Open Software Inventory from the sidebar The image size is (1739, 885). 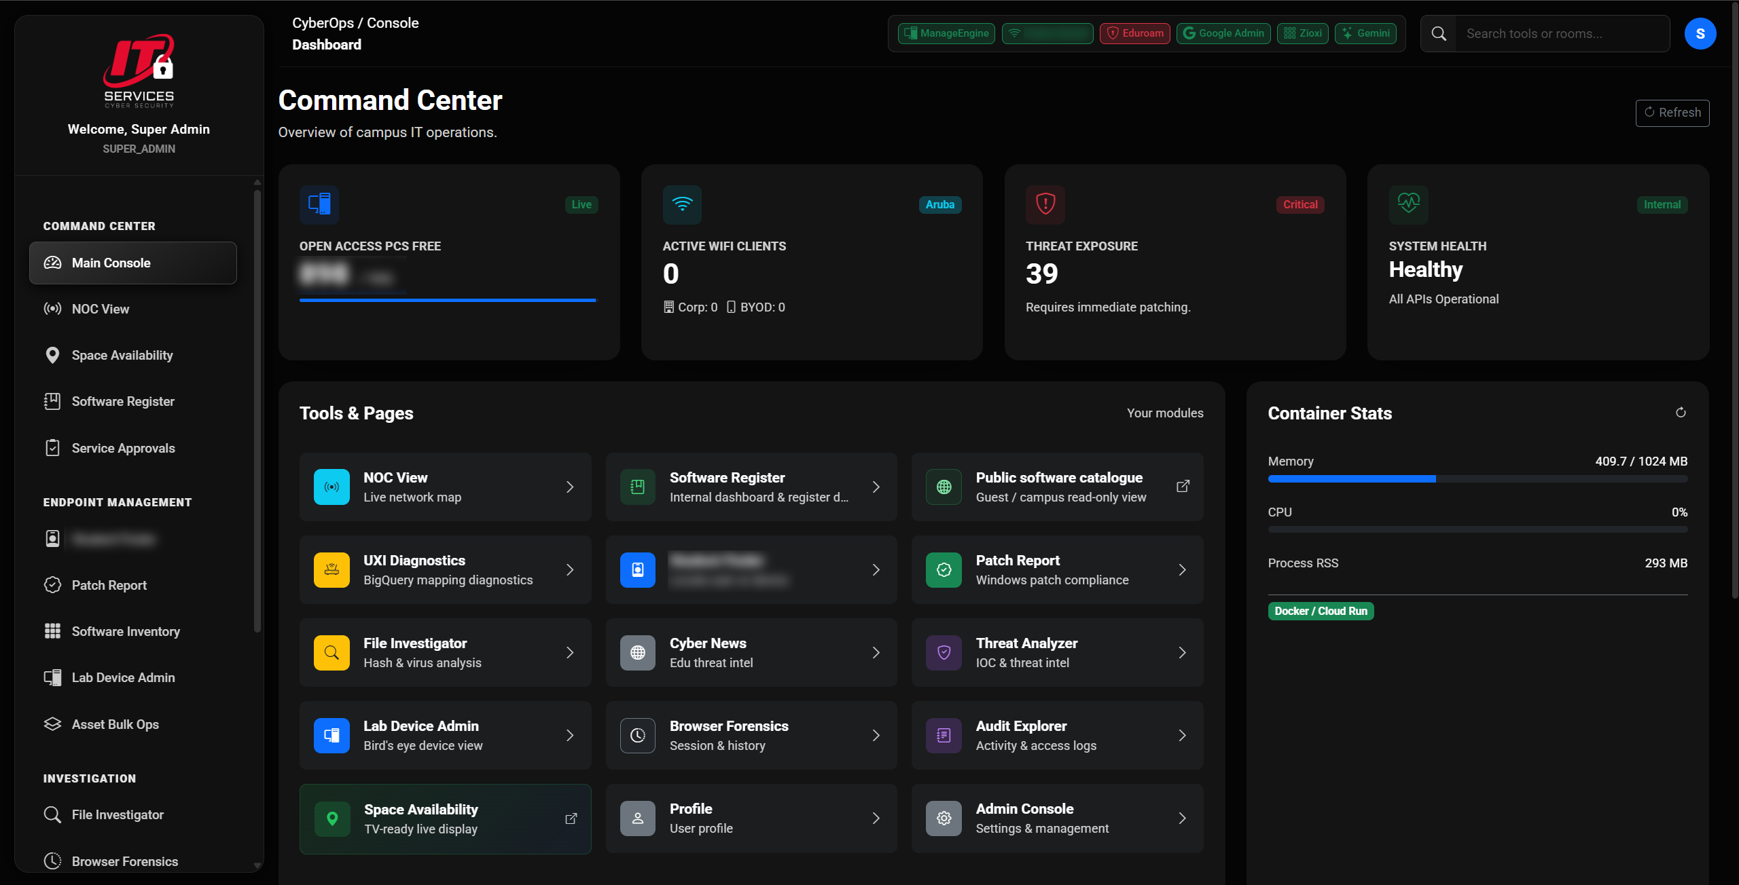[x=126, y=631]
